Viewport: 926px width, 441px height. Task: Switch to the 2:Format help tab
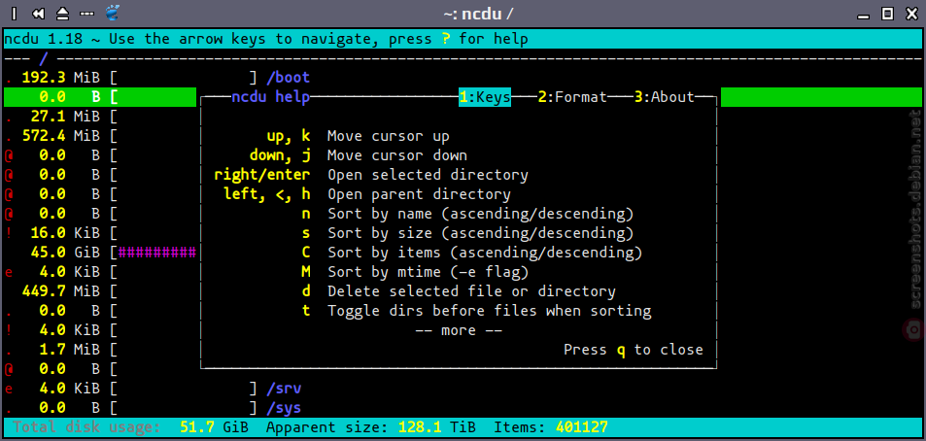pos(572,97)
